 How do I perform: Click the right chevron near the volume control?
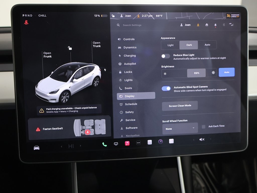(210, 139)
